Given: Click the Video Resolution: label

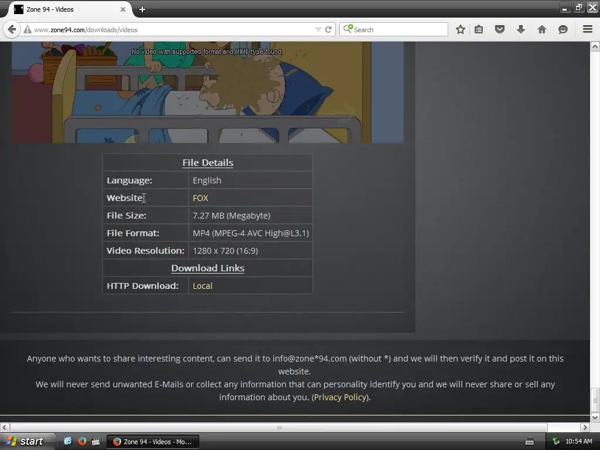Looking at the screenshot, I should 145,251.
